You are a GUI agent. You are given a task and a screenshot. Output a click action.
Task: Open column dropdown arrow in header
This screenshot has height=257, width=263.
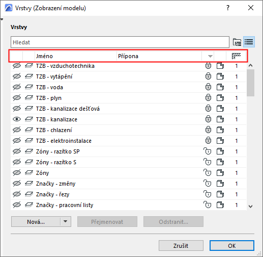(210, 56)
